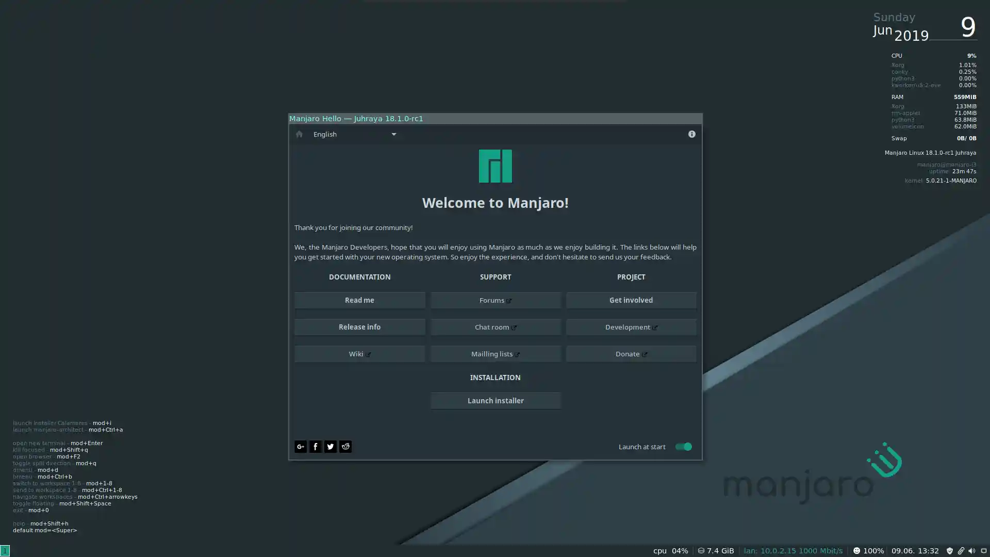The height and width of the screenshot is (557, 990).
Task: Open the Wiki link
Action: (359, 354)
